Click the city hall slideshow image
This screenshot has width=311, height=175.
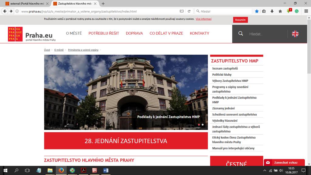coord(126,92)
